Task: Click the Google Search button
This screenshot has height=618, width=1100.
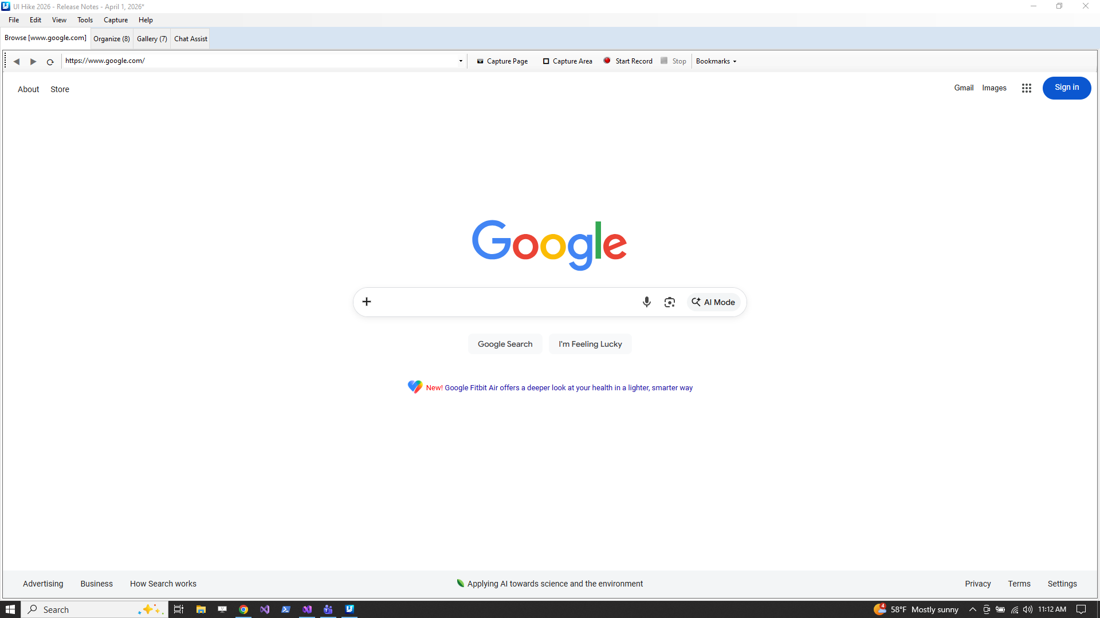Action: [505, 344]
